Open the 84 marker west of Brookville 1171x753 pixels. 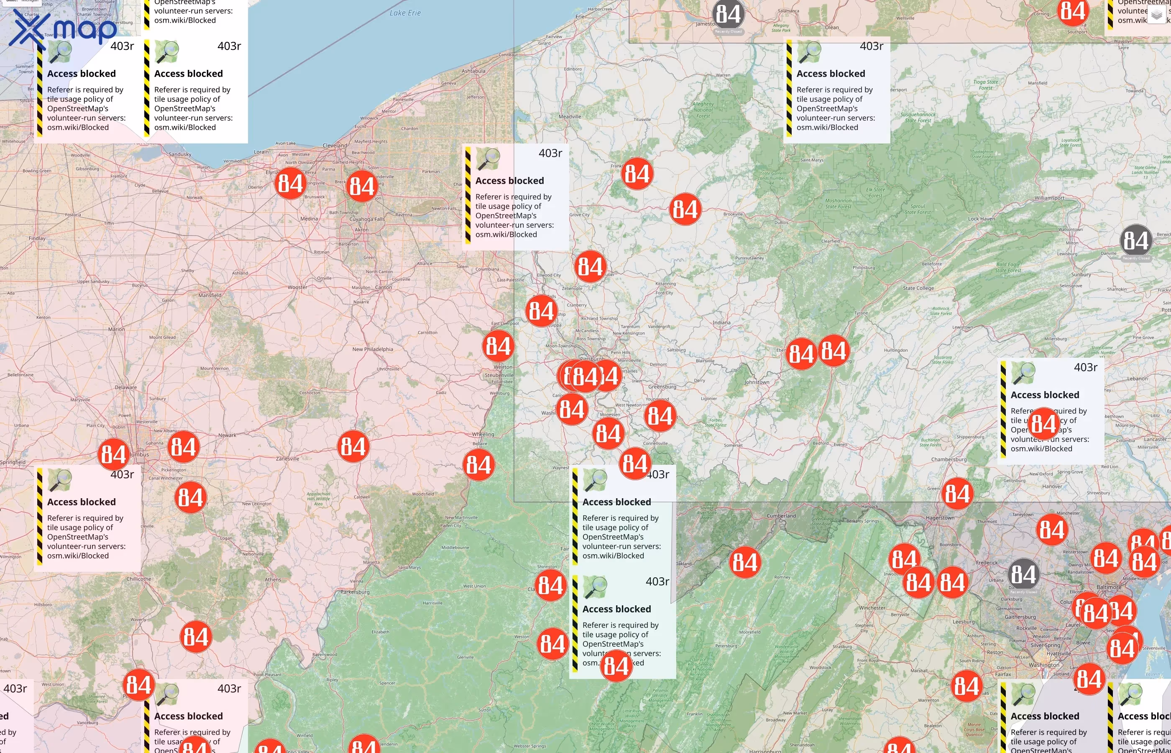click(685, 209)
